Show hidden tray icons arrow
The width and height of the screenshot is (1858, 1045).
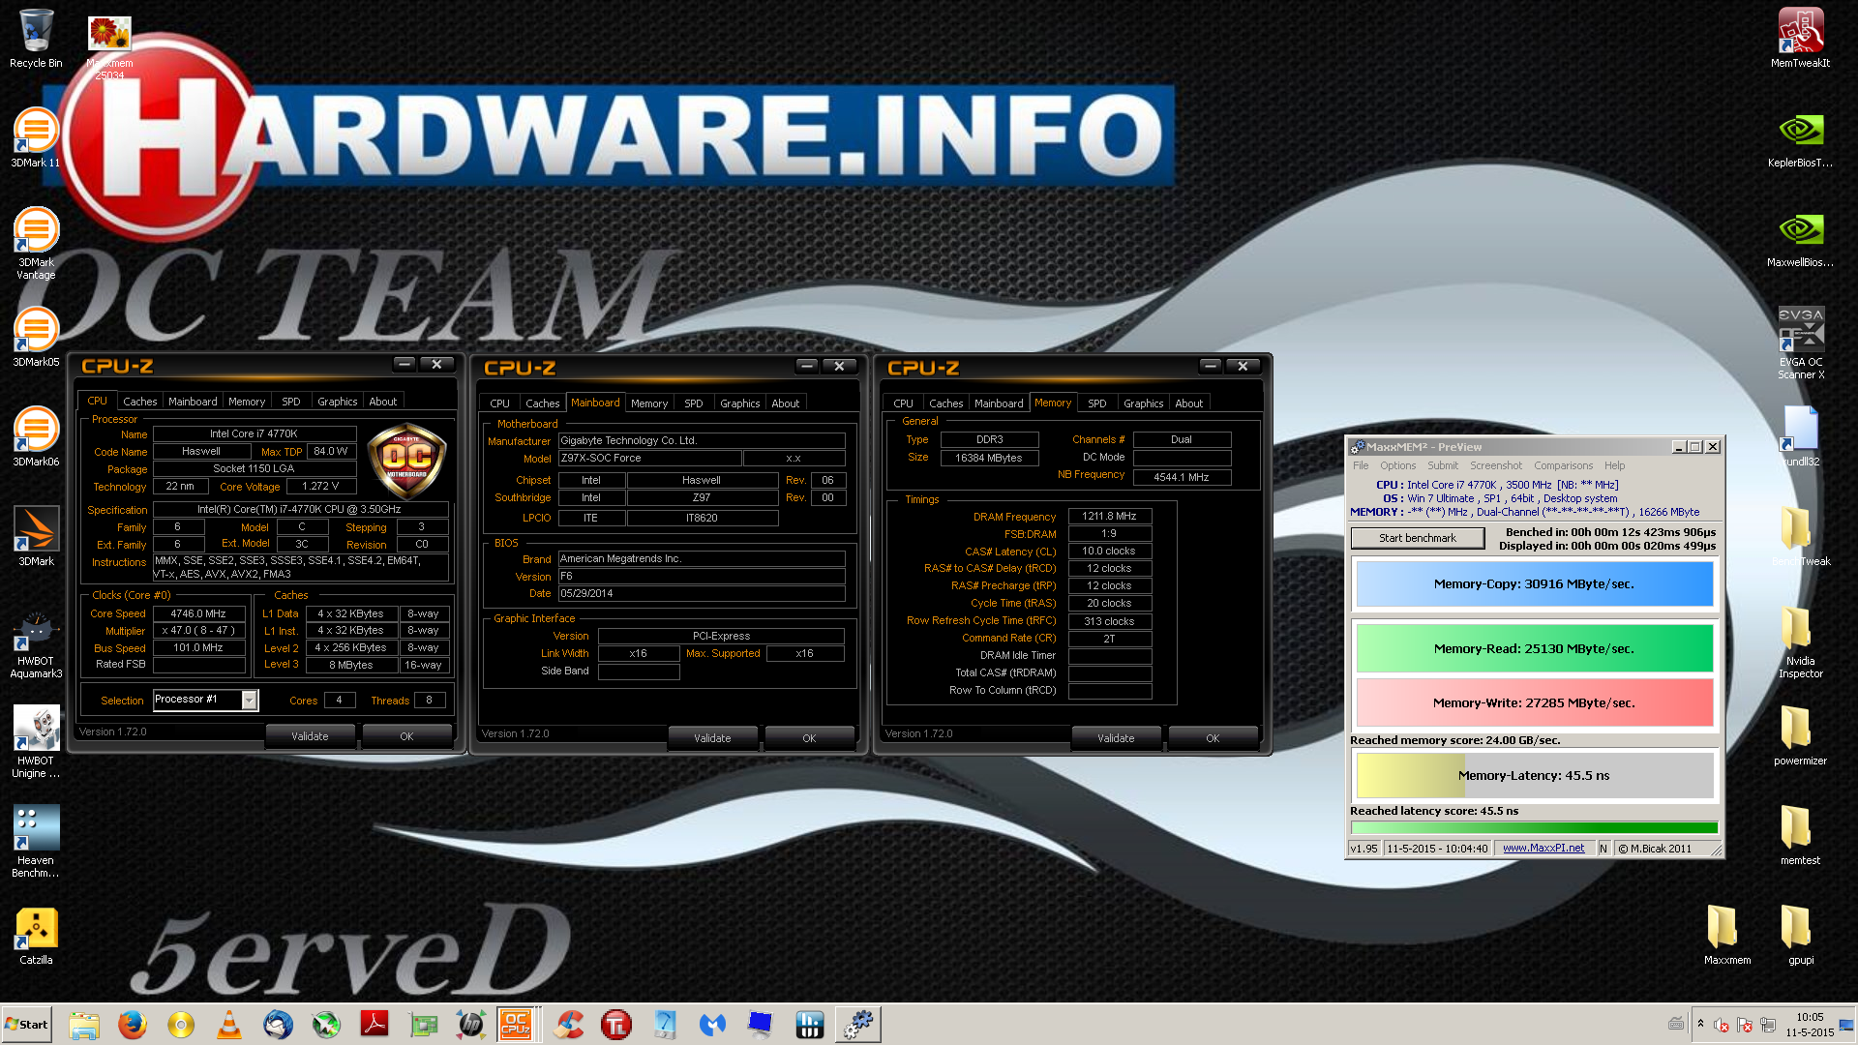[1700, 1024]
